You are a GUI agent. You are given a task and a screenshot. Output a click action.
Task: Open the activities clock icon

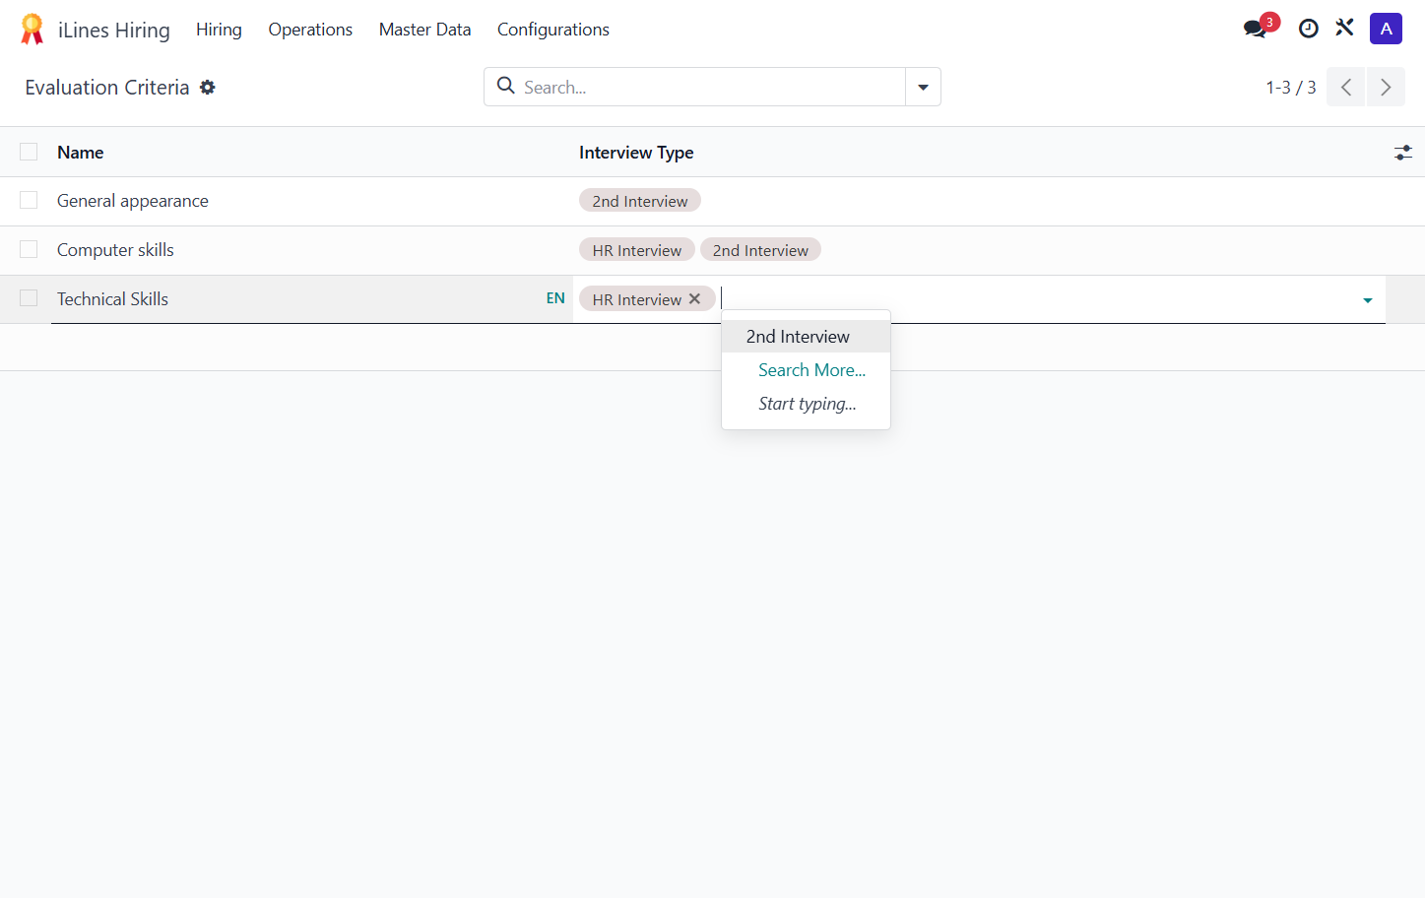pyautogui.click(x=1309, y=29)
